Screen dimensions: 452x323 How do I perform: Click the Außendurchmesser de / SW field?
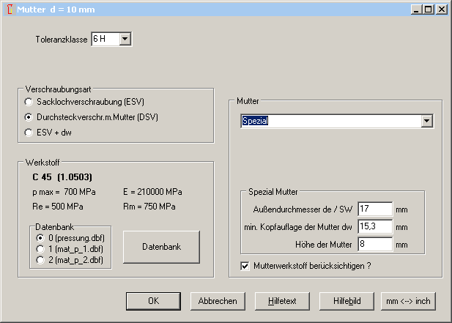(375, 210)
